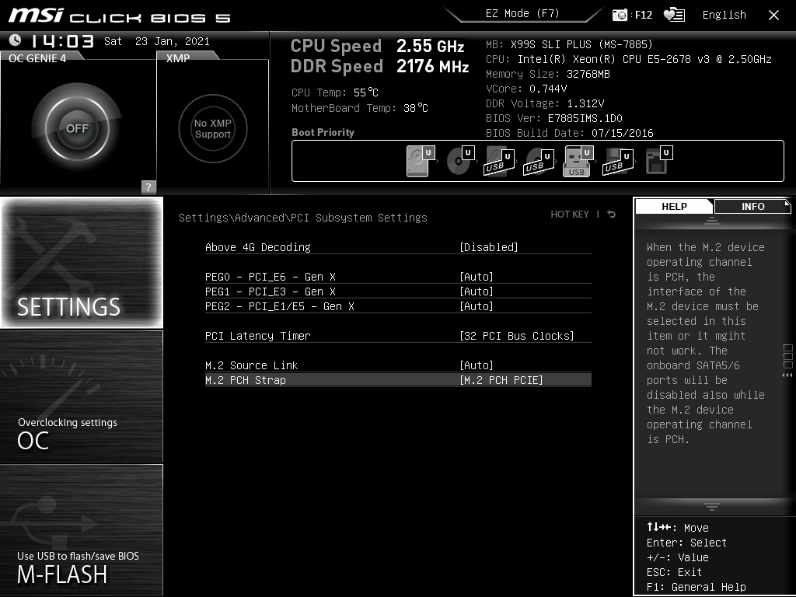Click the USB key icon's U badge
The height and width of the screenshot is (597, 796).
(x=588, y=152)
